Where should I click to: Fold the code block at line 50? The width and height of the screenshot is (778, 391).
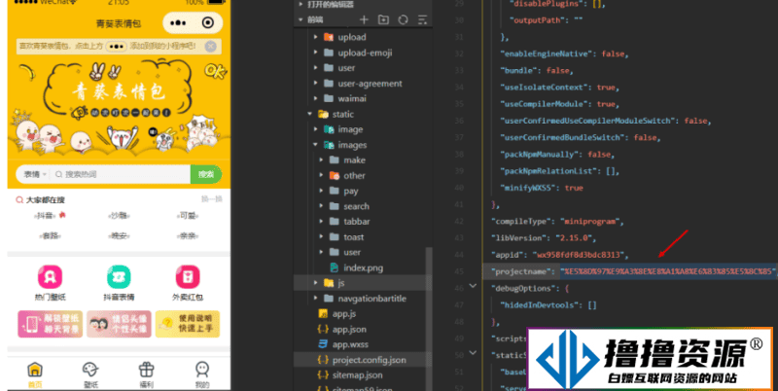[x=473, y=353]
